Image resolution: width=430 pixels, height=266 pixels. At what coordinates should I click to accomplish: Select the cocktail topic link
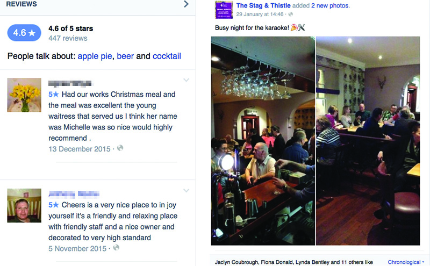tap(167, 56)
